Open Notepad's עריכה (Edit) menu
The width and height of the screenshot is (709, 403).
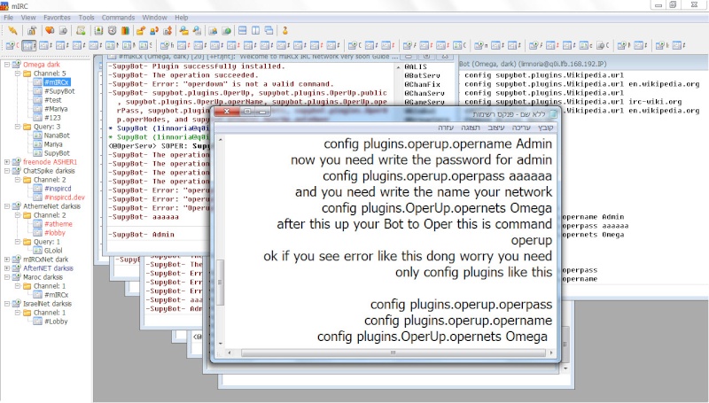point(521,128)
